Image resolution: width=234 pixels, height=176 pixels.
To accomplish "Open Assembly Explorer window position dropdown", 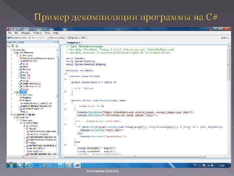I will (55, 42).
